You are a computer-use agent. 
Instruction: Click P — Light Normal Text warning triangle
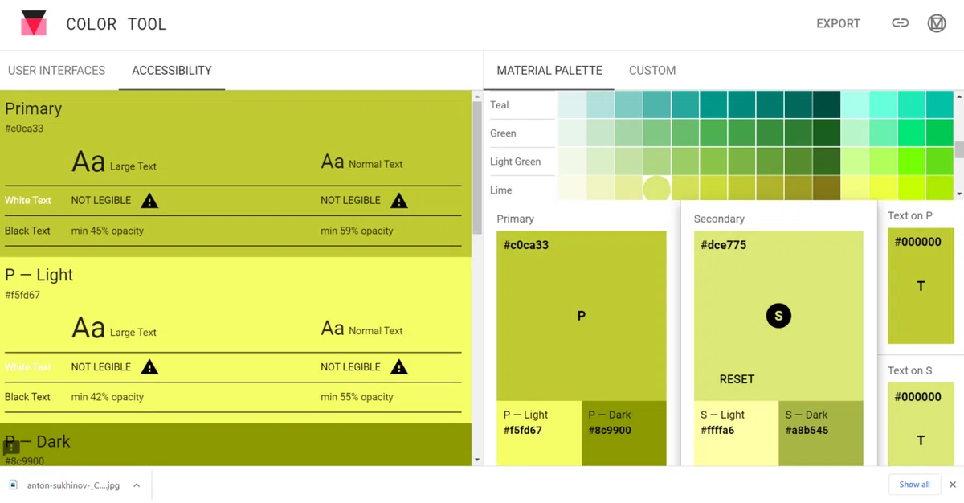(399, 366)
